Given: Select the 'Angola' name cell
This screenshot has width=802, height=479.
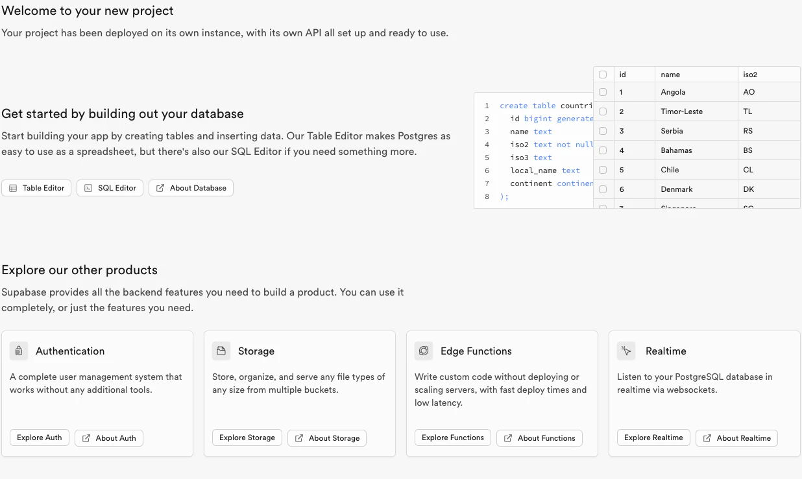Looking at the screenshot, I should [x=696, y=92].
